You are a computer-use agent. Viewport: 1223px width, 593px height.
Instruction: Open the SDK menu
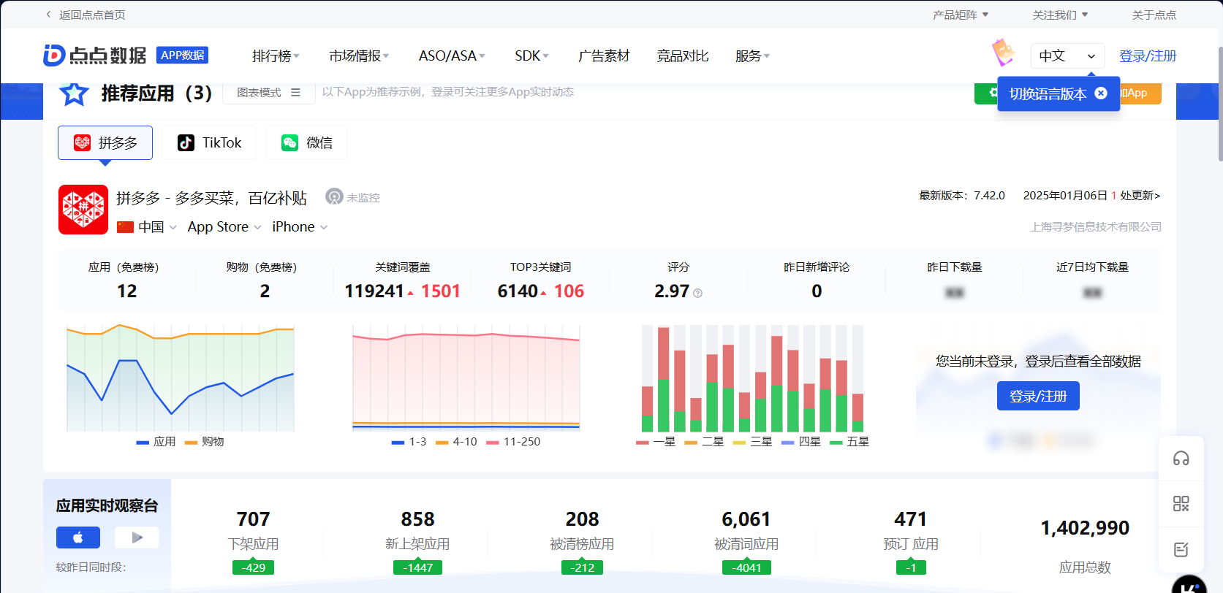click(x=531, y=56)
